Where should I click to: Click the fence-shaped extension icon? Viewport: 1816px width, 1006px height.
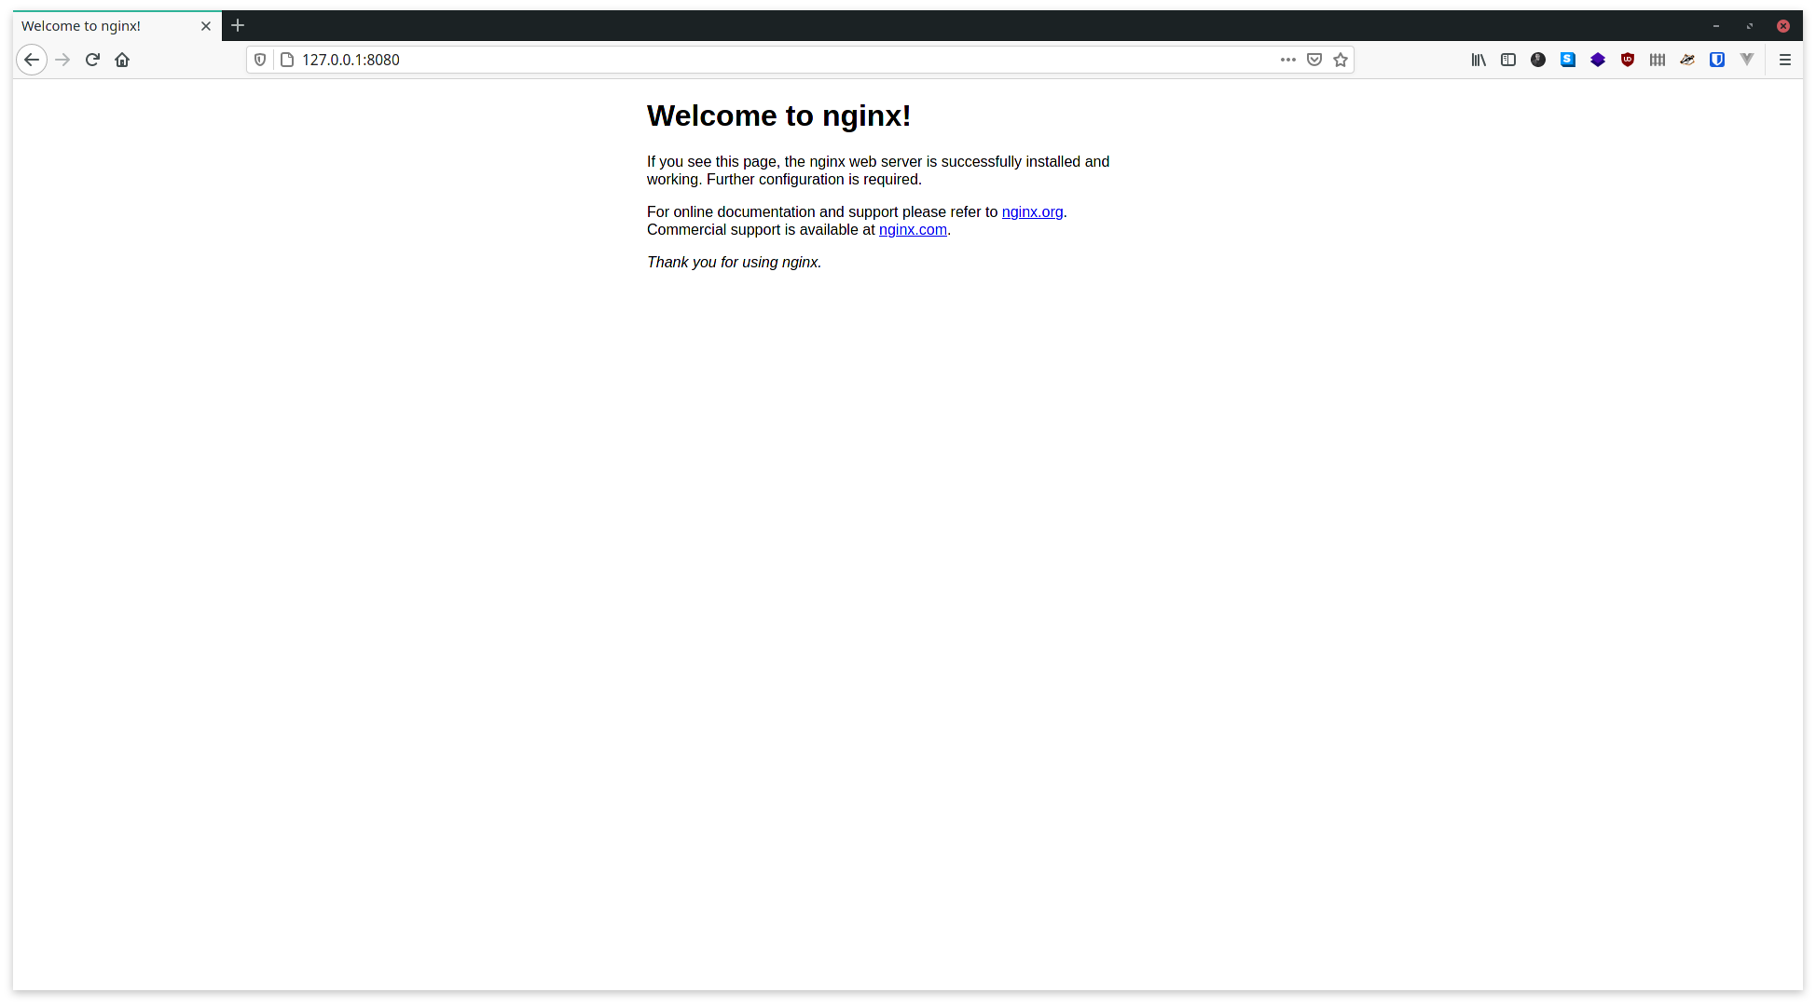pyautogui.click(x=1658, y=60)
